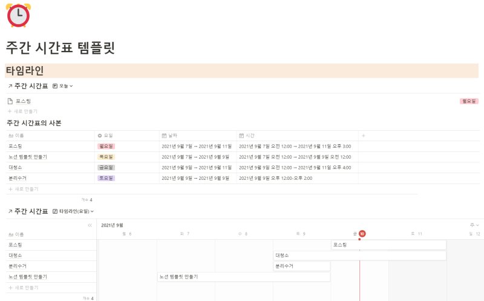This screenshot has height=301, width=484.
Task: Click the 포스팅 bar on the timeline
Action: click(x=389, y=245)
